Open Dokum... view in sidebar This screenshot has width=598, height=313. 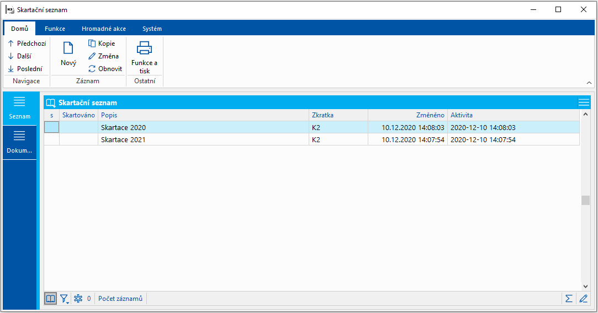tap(19, 142)
